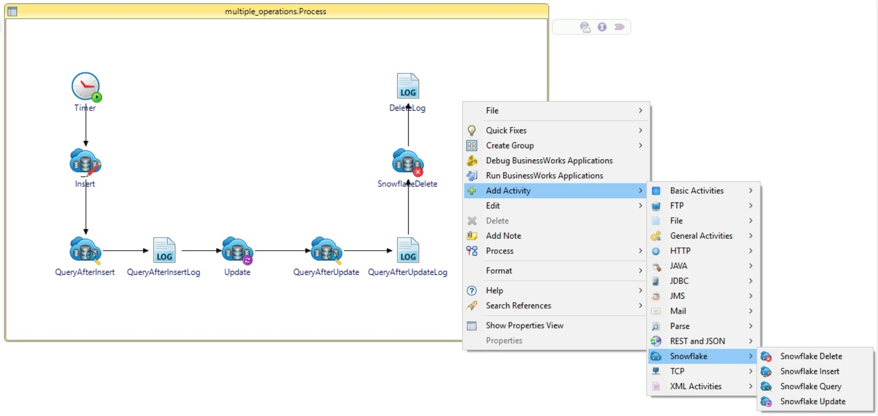The height and width of the screenshot is (416, 878).
Task: Click the QueryAfterInsertLog log icon
Action: point(164,251)
